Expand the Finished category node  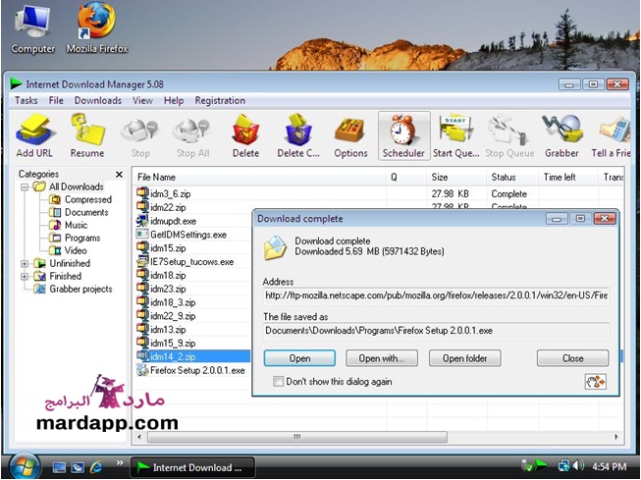click(25, 277)
